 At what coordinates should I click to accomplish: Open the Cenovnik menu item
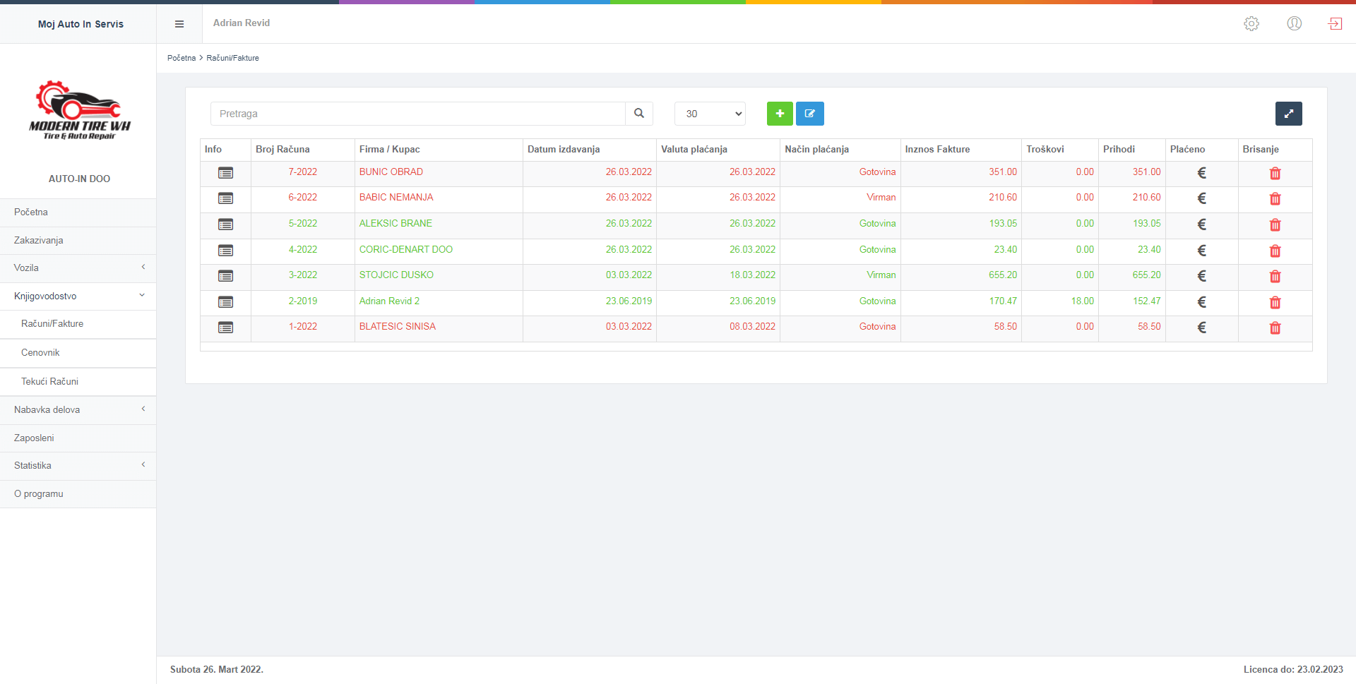[40, 353]
